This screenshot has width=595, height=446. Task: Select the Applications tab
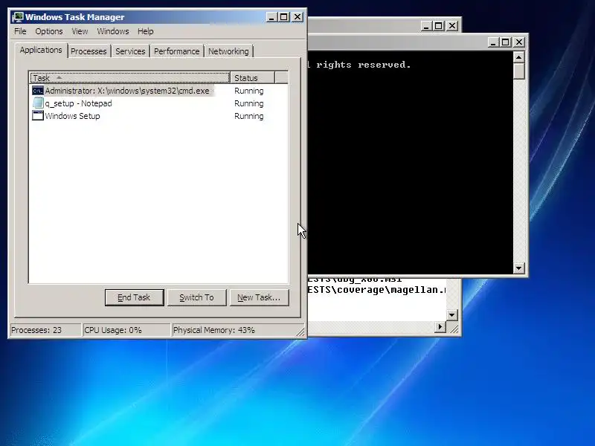tap(41, 50)
